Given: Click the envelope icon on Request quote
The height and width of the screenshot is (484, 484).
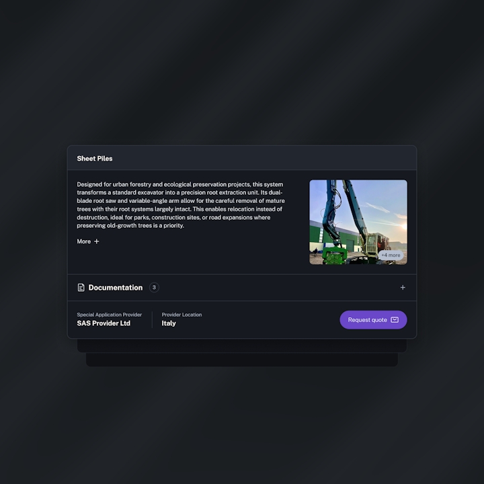Looking at the screenshot, I should (x=395, y=320).
